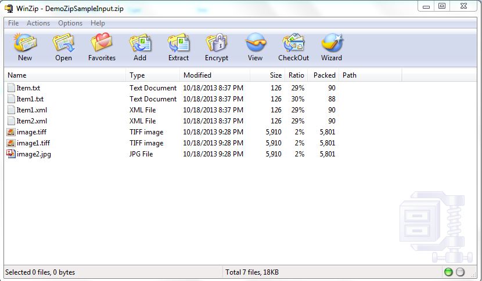Click the New archive toolbar icon
The width and height of the screenshot is (482, 281).
pos(25,42)
